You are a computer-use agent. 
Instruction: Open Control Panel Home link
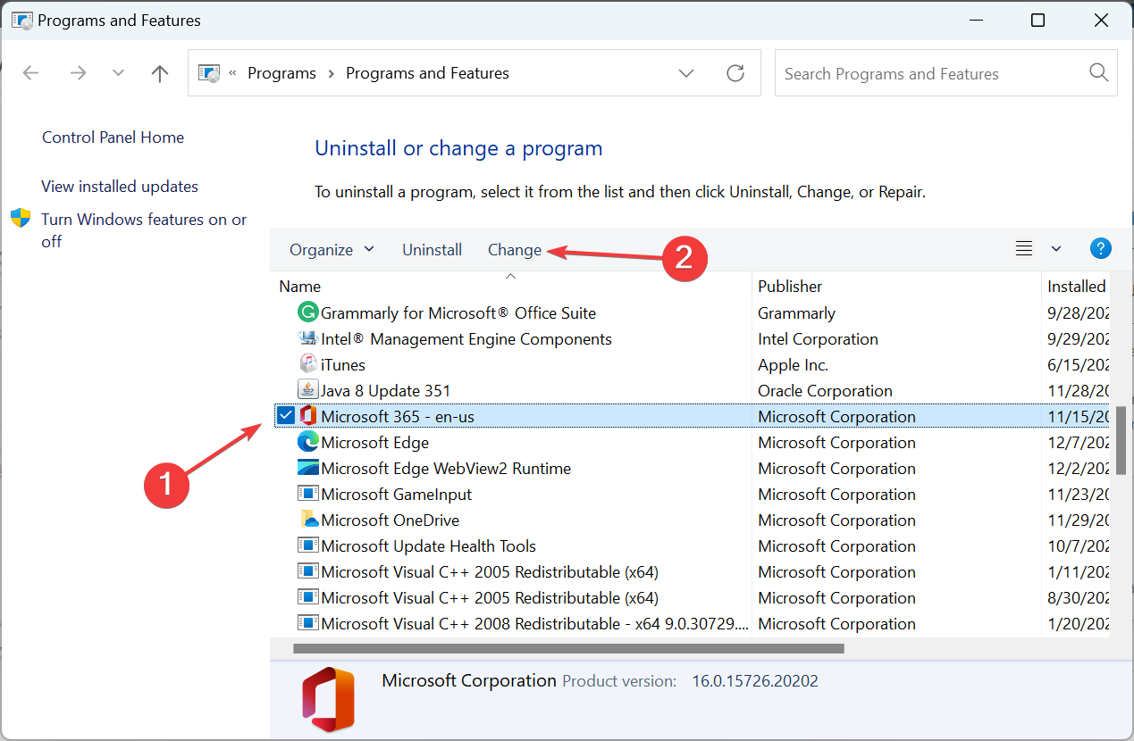(113, 137)
